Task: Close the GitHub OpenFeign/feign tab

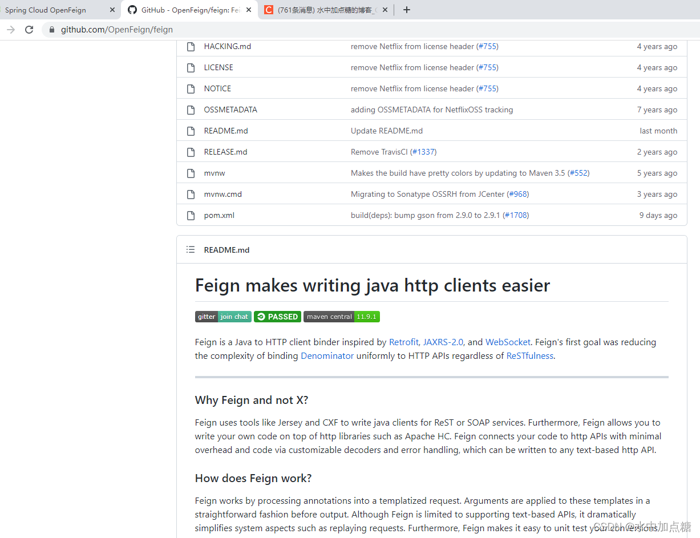Action: [x=248, y=10]
